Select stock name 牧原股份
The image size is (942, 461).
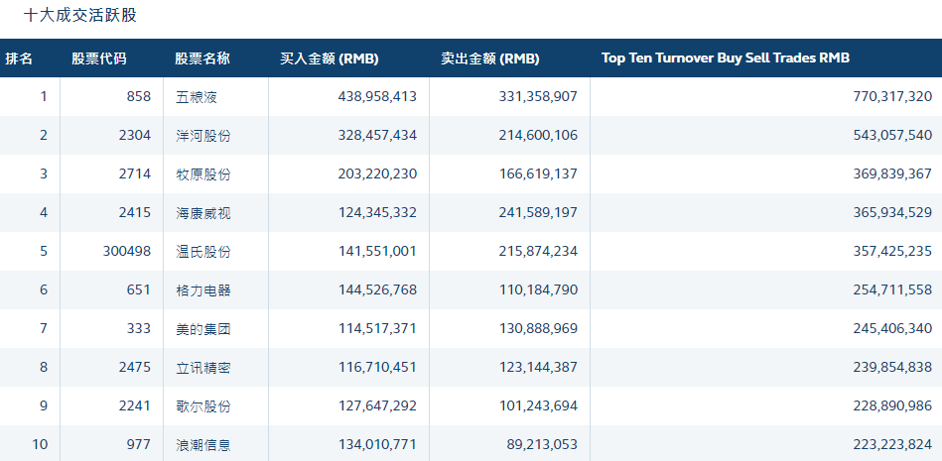click(x=203, y=174)
